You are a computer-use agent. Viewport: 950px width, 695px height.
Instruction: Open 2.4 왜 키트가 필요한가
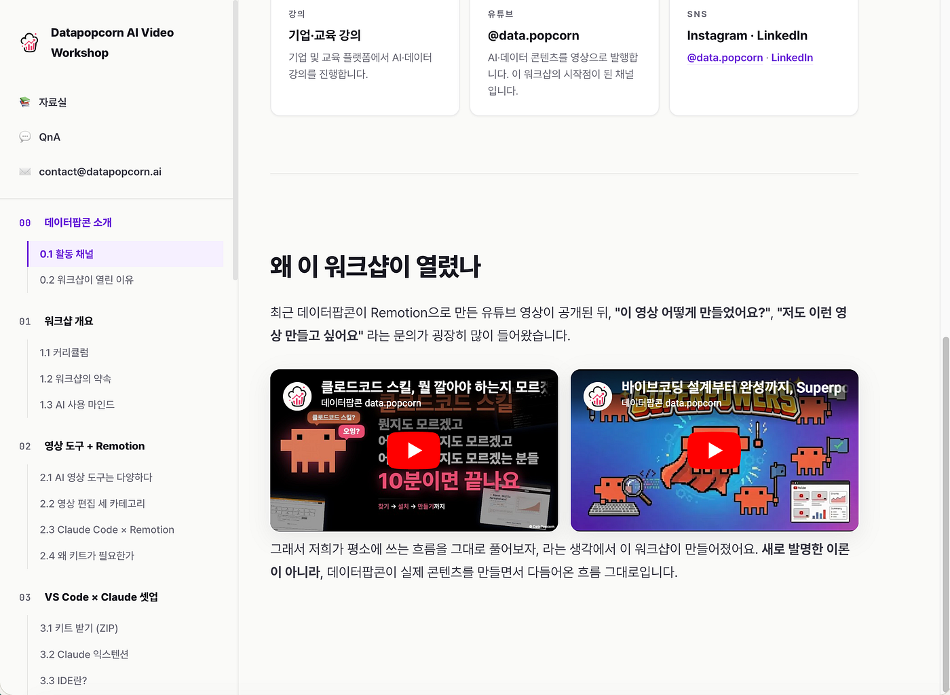coord(87,556)
